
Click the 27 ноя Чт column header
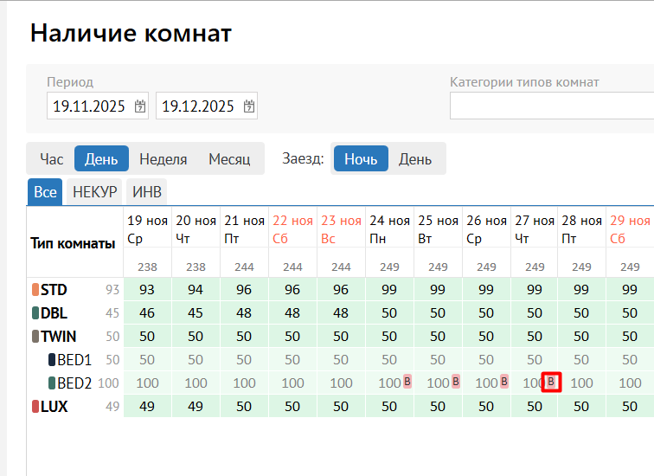point(534,229)
